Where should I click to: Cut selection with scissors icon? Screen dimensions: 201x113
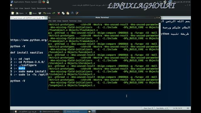[x=59, y=13]
